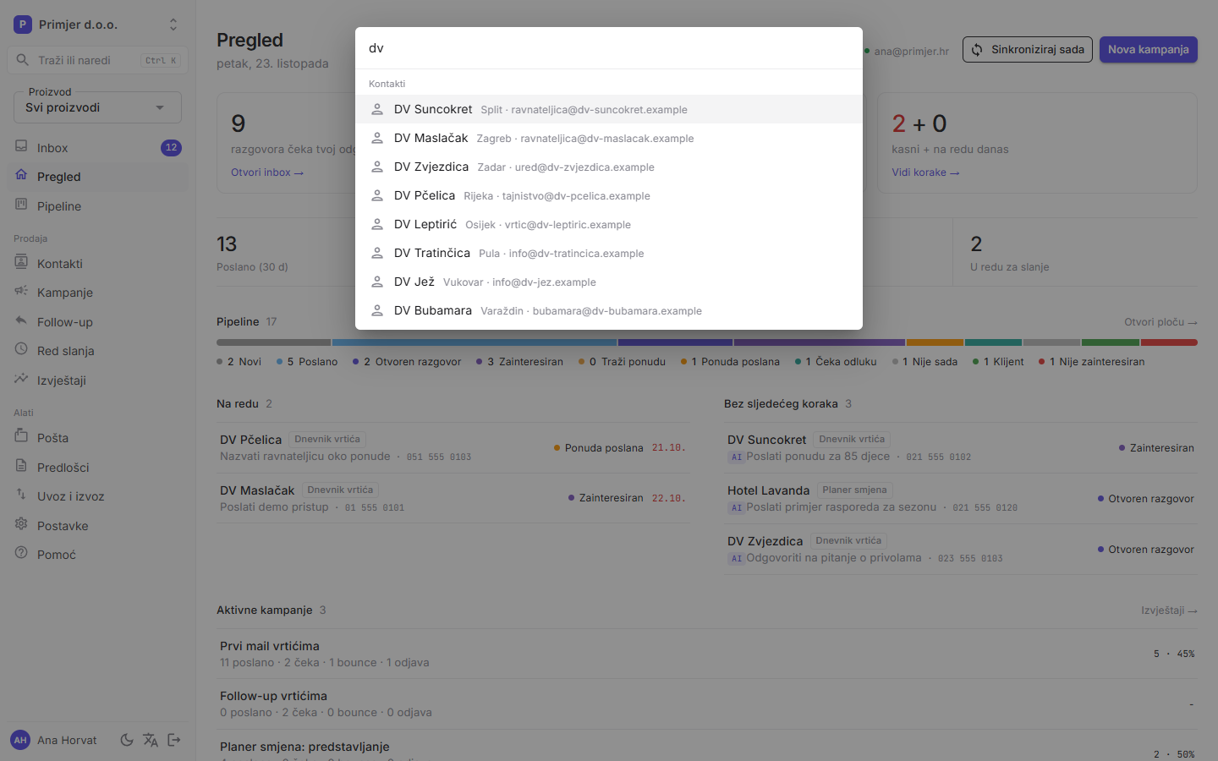Screen dimensions: 1218x761
Task: Click the logout icon beside Ana Horvat
Action: (174, 740)
